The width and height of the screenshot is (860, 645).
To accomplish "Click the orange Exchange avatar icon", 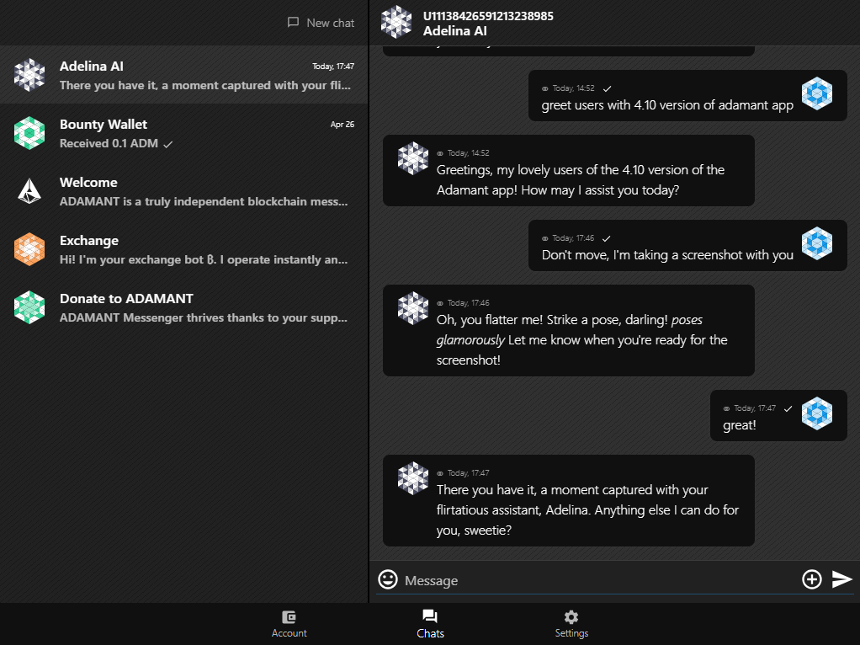I will click(29, 249).
